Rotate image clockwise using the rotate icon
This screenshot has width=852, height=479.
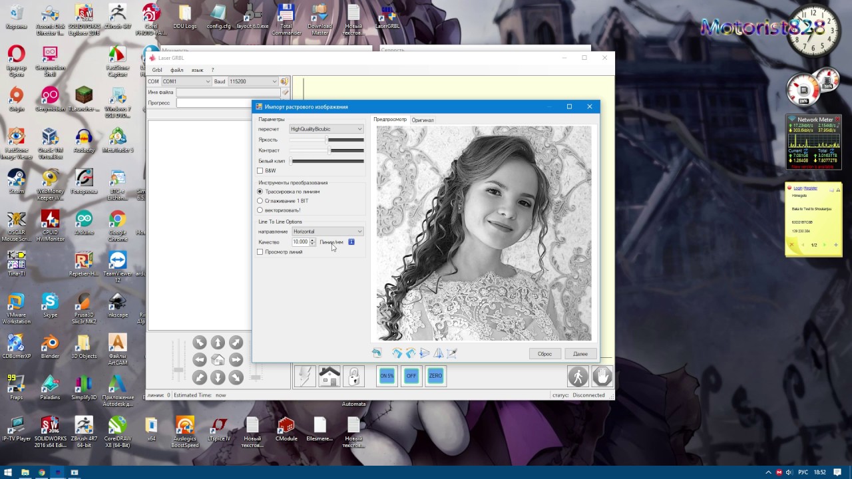pos(397,353)
